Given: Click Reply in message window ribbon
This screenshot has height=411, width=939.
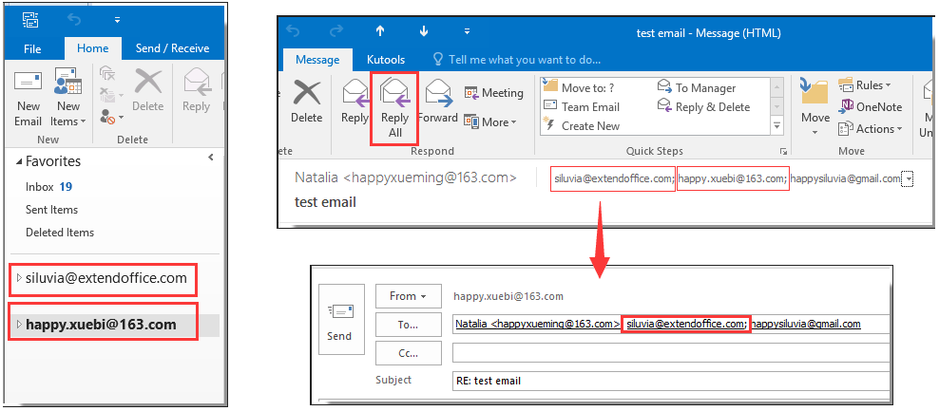Looking at the screenshot, I should (355, 102).
